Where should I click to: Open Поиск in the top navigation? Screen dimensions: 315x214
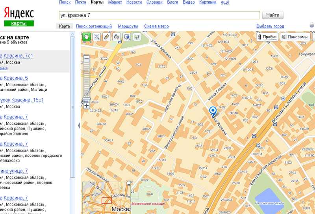(x=65, y=2)
